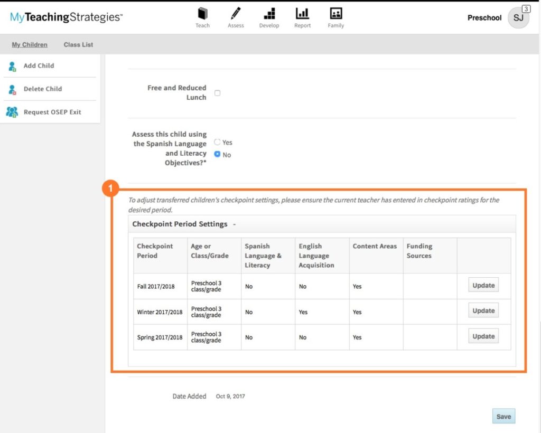Update the Winter 2017/2018 checkpoint
Screen dimensions: 541x433
pyautogui.click(x=483, y=310)
